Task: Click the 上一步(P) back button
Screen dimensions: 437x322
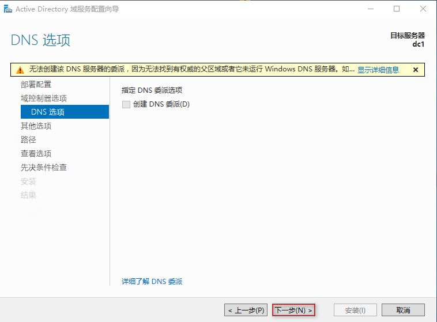Action: [246, 310]
